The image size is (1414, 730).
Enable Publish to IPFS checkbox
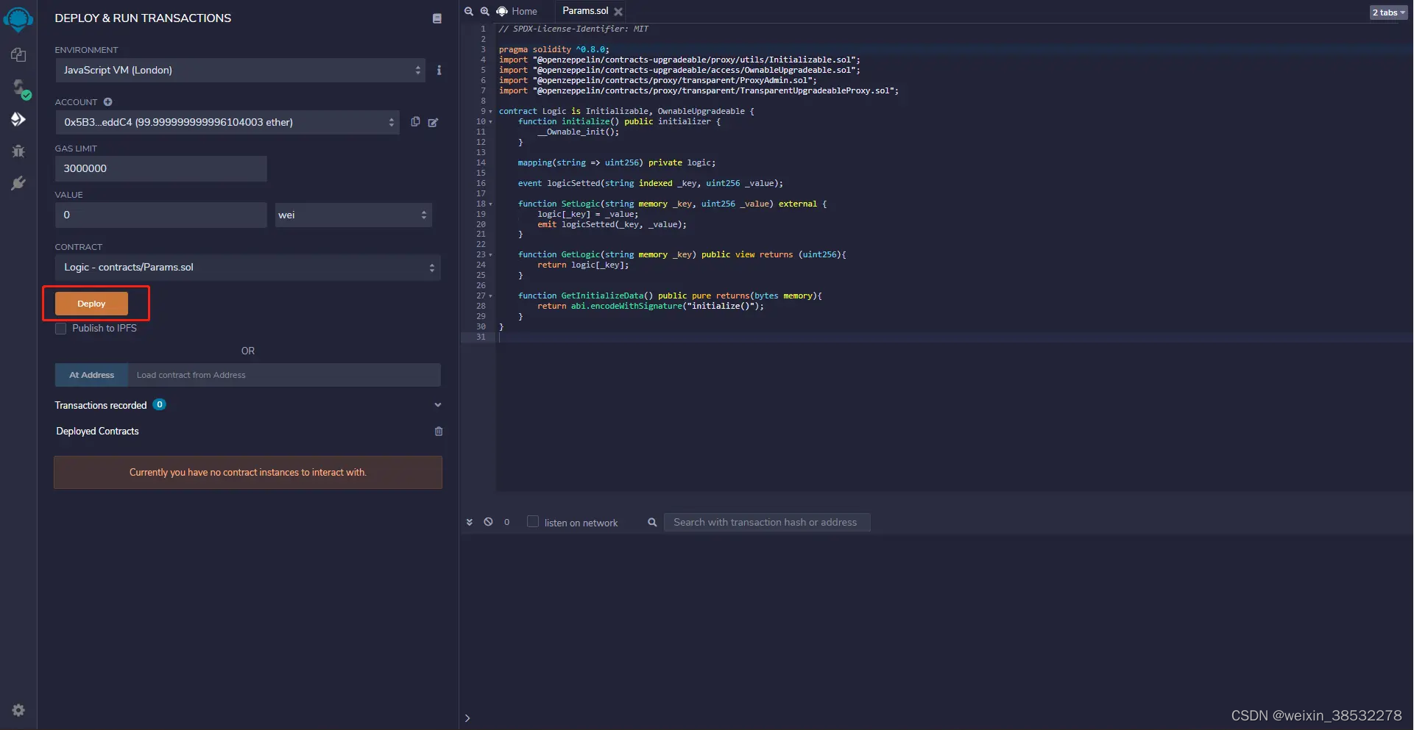click(61, 329)
